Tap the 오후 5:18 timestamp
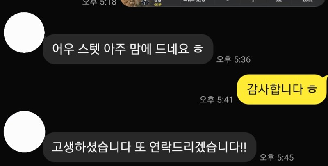Viewport: 328px width, 166px height. pyautogui.click(x=99, y=2)
